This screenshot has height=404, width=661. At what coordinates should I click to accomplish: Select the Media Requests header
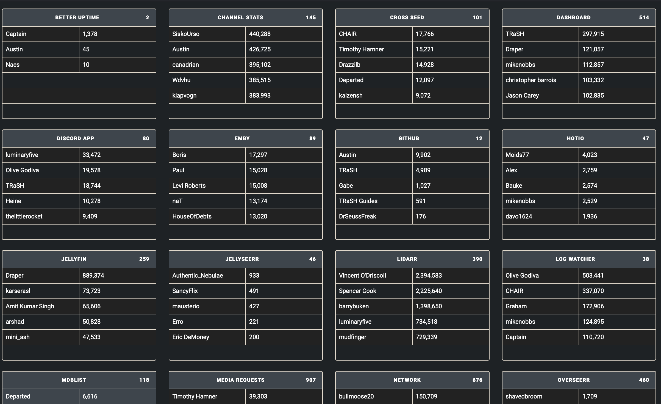pyautogui.click(x=240, y=380)
